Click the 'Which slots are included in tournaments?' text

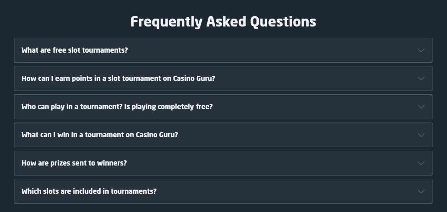[x=89, y=191]
